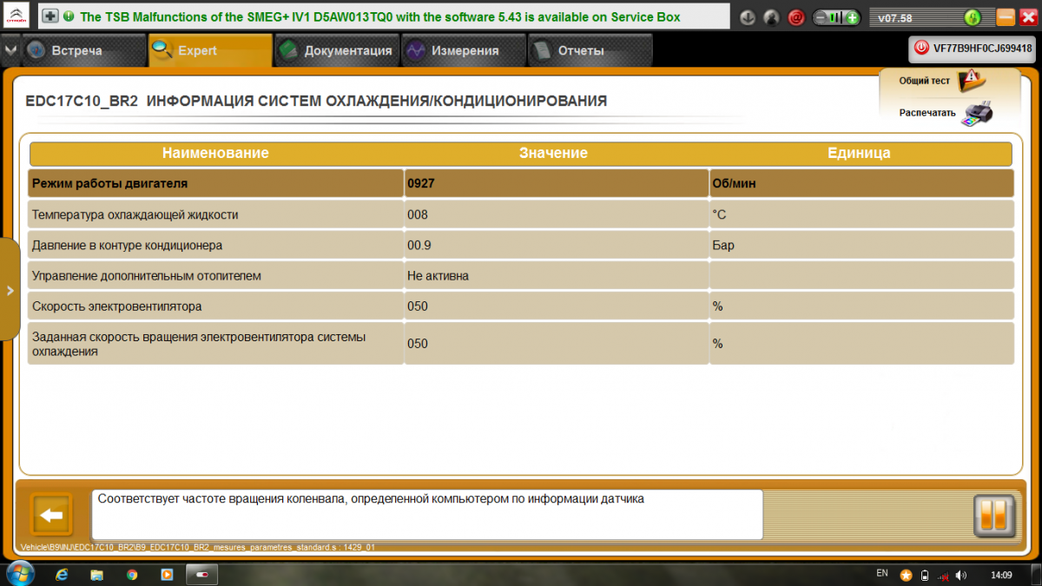1042x586 pixels.
Task: Click the network signal tray icon
Action: pos(944,575)
